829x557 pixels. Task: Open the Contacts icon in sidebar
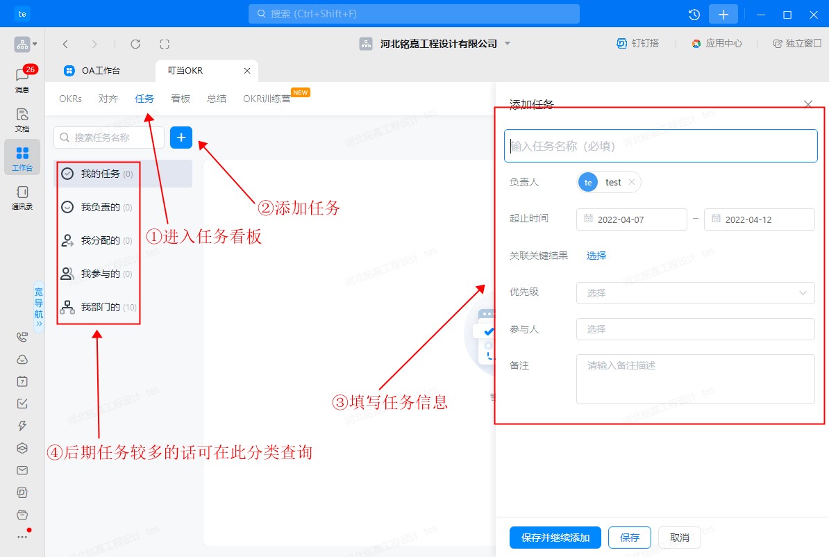click(22, 197)
